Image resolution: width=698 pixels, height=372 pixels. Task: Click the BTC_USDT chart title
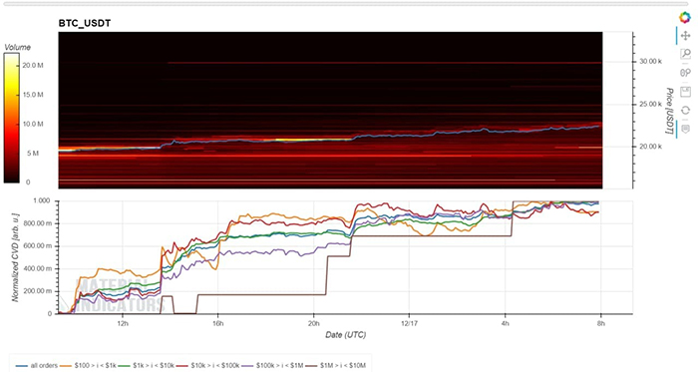click(x=85, y=24)
